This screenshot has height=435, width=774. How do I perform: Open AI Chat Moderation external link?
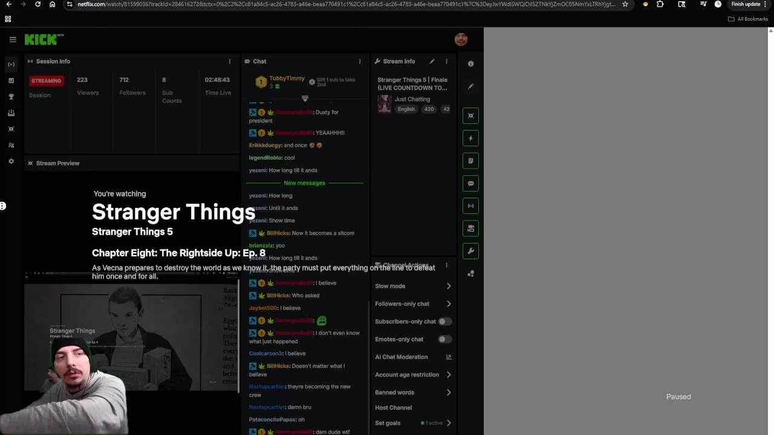click(x=449, y=357)
